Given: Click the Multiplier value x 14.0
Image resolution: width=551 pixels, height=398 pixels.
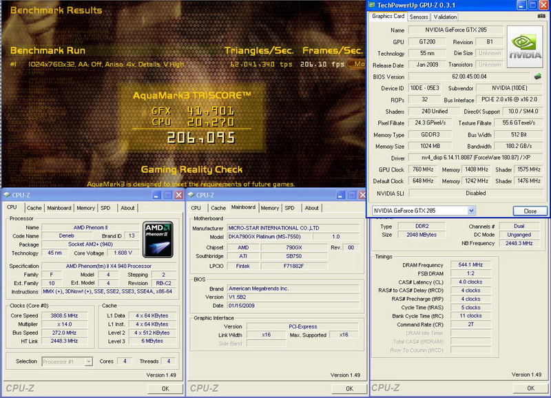Looking at the screenshot, I should pyautogui.click(x=64, y=324).
